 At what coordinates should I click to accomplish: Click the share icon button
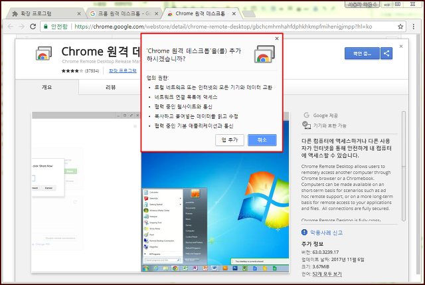tap(386, 53)
